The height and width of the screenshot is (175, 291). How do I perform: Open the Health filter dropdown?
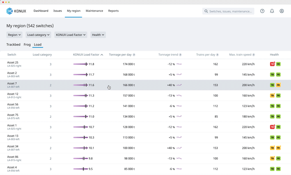(98, 35)
